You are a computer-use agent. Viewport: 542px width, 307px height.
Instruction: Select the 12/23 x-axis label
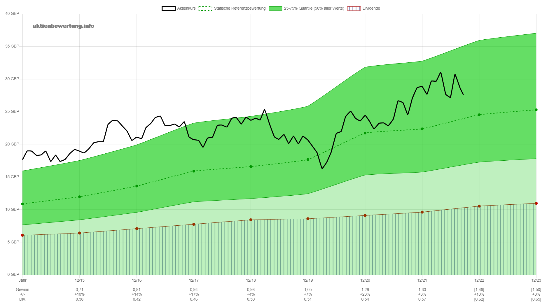tap(536, 280)
